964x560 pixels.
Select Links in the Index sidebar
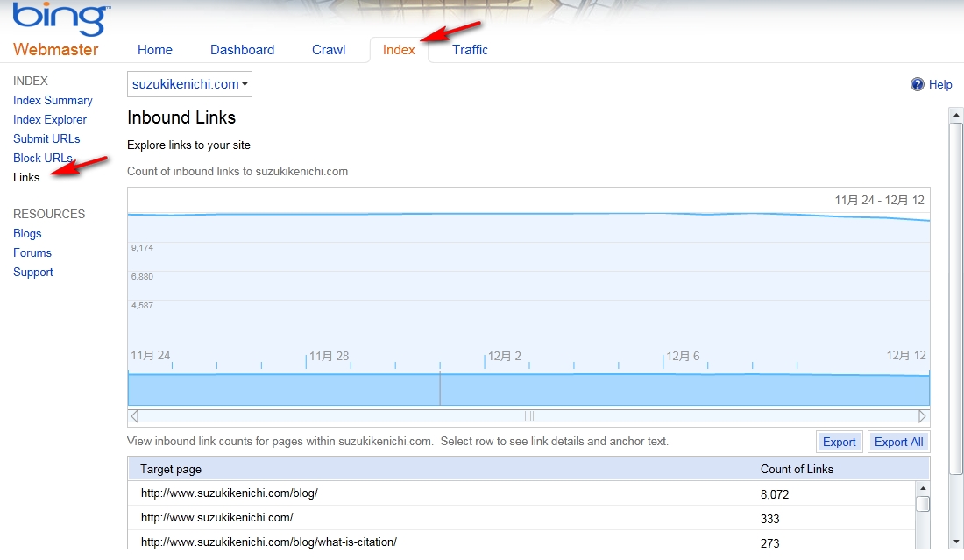[x=26, y=177]
